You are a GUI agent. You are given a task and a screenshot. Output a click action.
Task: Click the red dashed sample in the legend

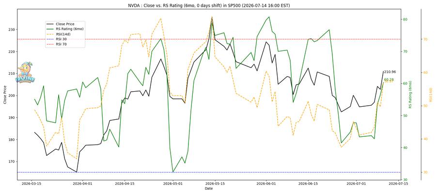coord(50,44)
